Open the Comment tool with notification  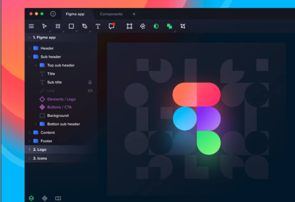click(112, 26)
